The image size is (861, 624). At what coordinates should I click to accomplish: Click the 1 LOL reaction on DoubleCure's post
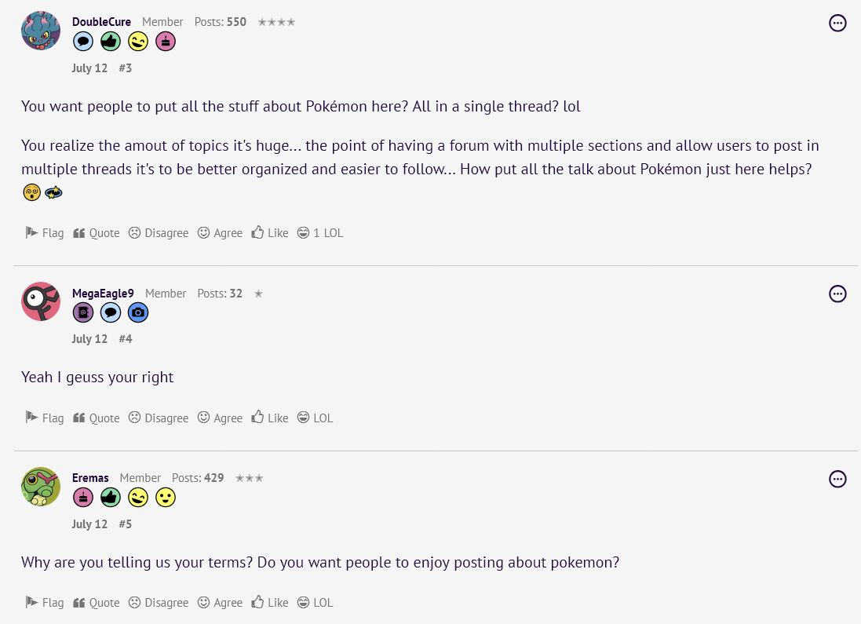click(x=320, y=233)
